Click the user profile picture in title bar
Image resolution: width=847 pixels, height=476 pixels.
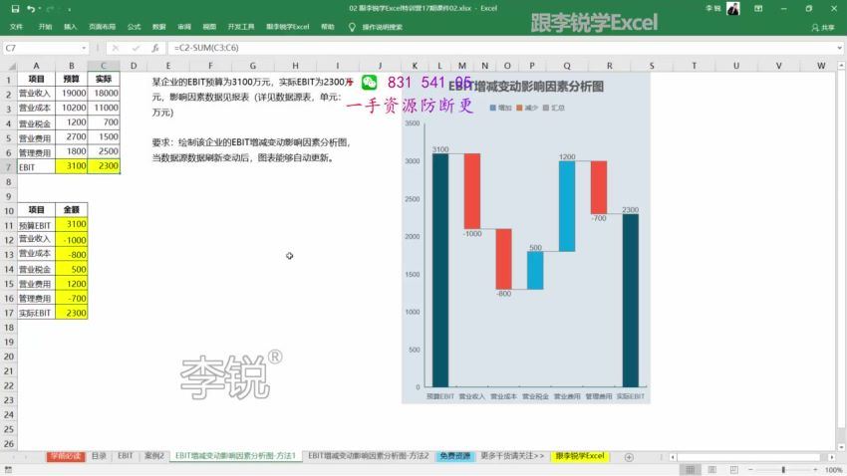click(x=732, y=9)
